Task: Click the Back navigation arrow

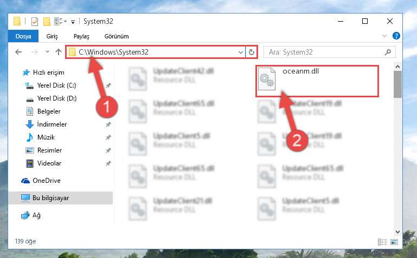Action: pyautogui.click(x=18, y=52)
